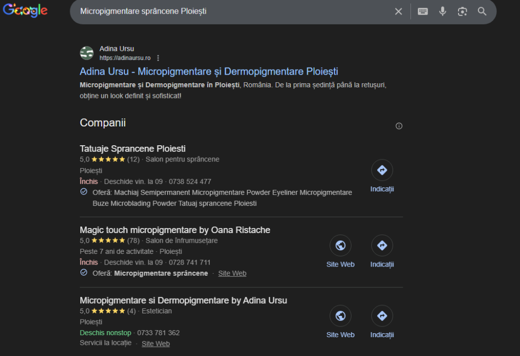Get directions to Tatuaje Sprancene Ploiesti
This screenshot has height=356, width=520.
click(x=382, y=171)
